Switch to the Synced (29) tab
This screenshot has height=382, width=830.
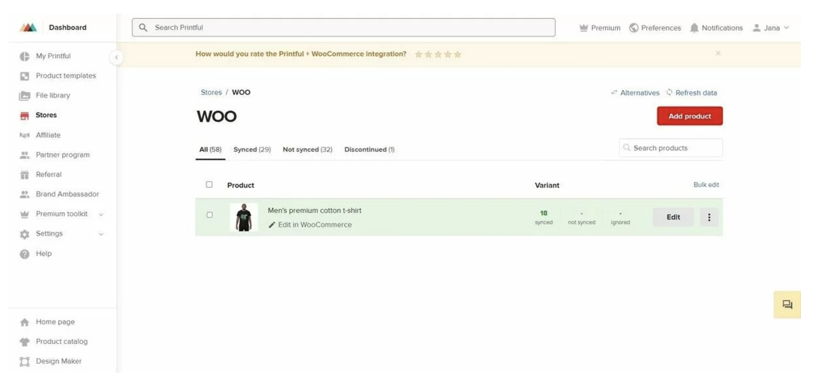(x=252, y=150)
